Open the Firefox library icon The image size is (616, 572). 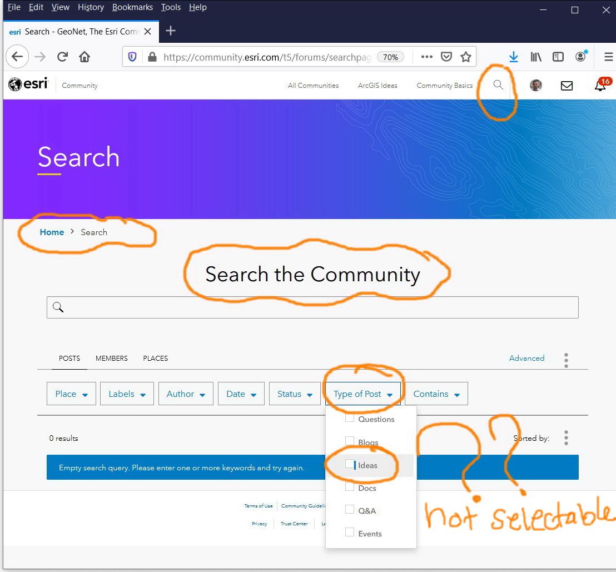pos(535,56)
